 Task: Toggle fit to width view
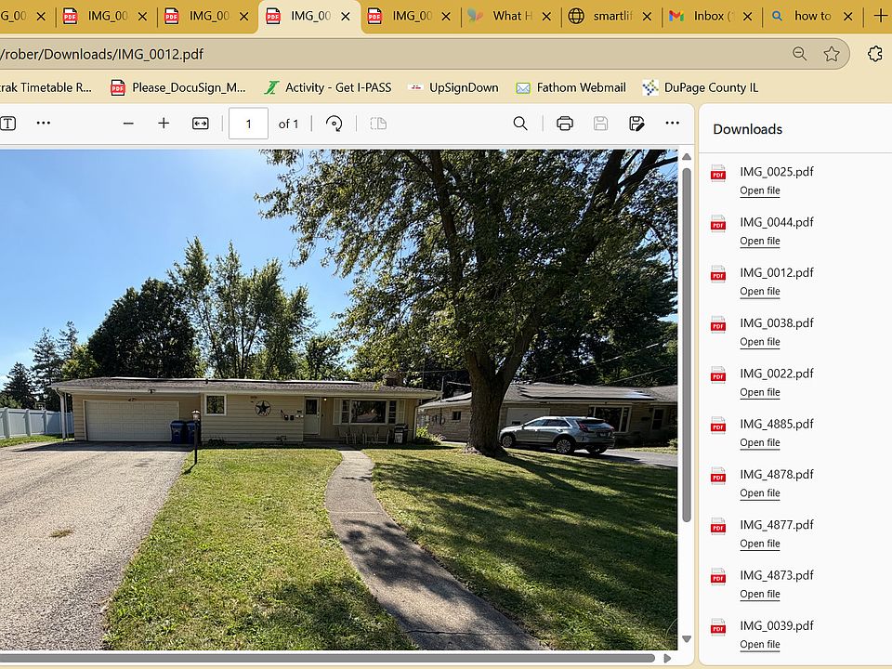coord(201,124)
